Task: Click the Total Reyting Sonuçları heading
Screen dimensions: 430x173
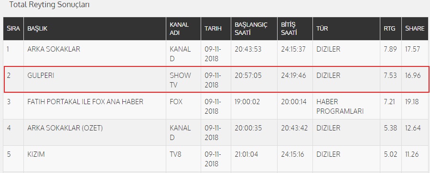Action: [49, 5]
